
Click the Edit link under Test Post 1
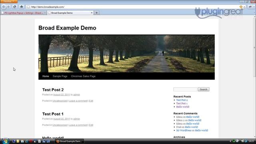coord(91,125)
